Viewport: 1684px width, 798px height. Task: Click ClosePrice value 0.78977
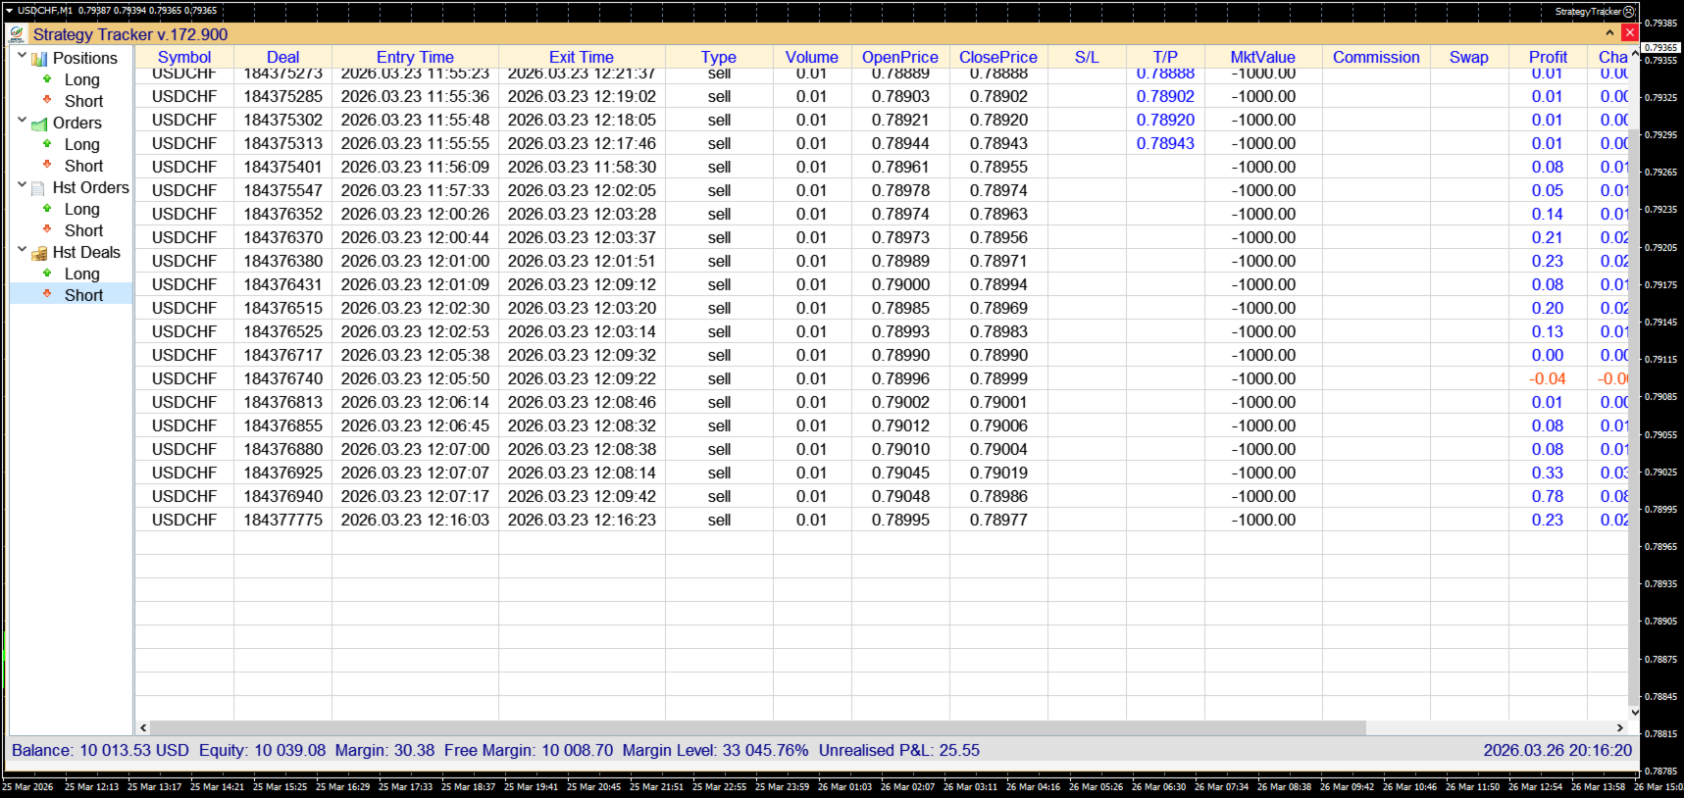coord(998,520)
